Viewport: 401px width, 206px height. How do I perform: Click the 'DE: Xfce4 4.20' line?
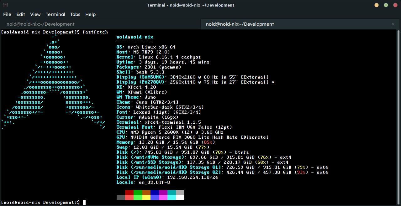(x=136, y=87)
